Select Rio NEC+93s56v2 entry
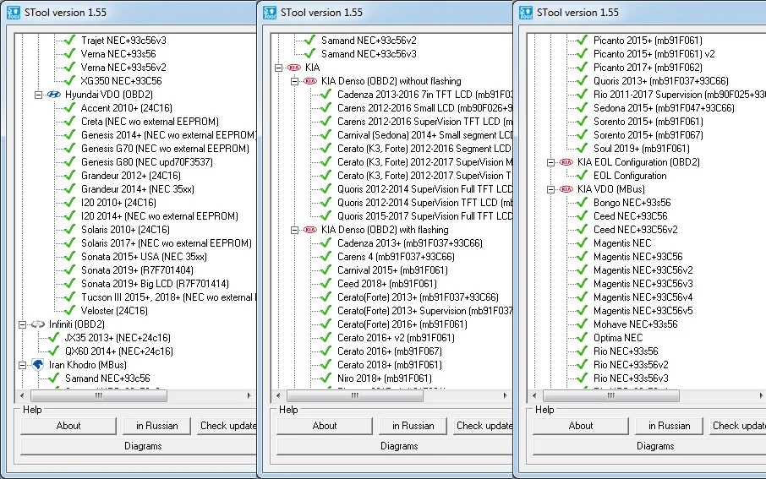 (x=631, y=365)
